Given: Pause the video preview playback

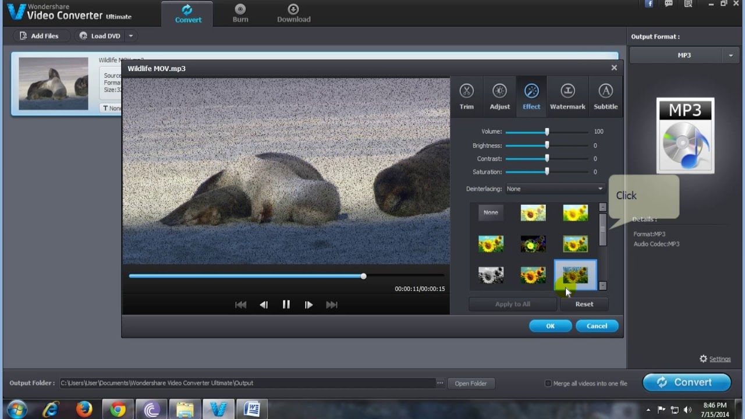Looking at the screenshot, I should [286, 304].
